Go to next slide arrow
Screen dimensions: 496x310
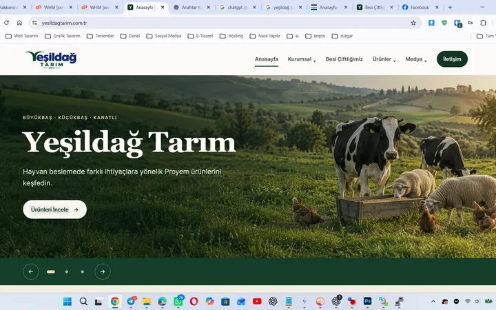103,271
